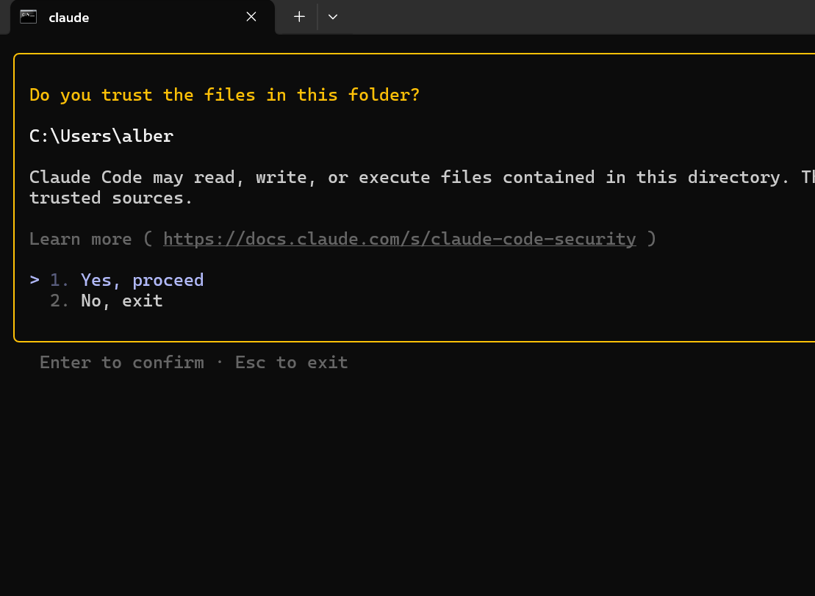815x596 pixels.
Task: Click the terminal icon on the claude tab
Action: pyautogui.click(x=28, y=16)
